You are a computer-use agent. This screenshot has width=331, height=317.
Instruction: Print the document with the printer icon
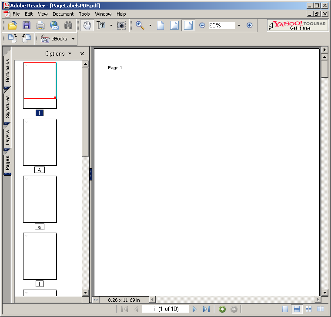click(x=40, y=25)
